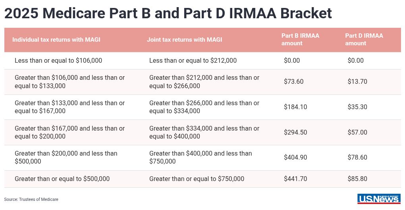Select the $73.60 Part B amount

pos(293,82)
